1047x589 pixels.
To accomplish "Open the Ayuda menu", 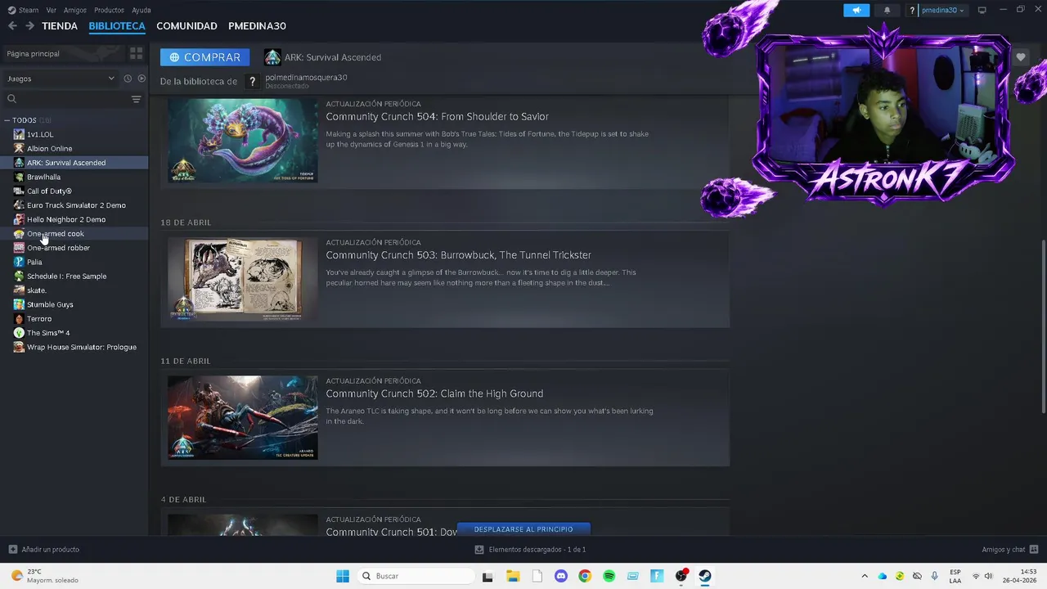I will [x=142, y=10].
